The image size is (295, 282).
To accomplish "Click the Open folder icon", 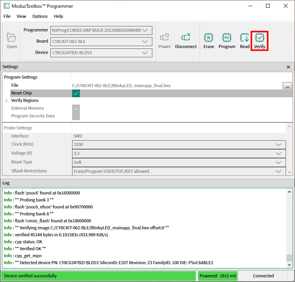I will [12, 38].
